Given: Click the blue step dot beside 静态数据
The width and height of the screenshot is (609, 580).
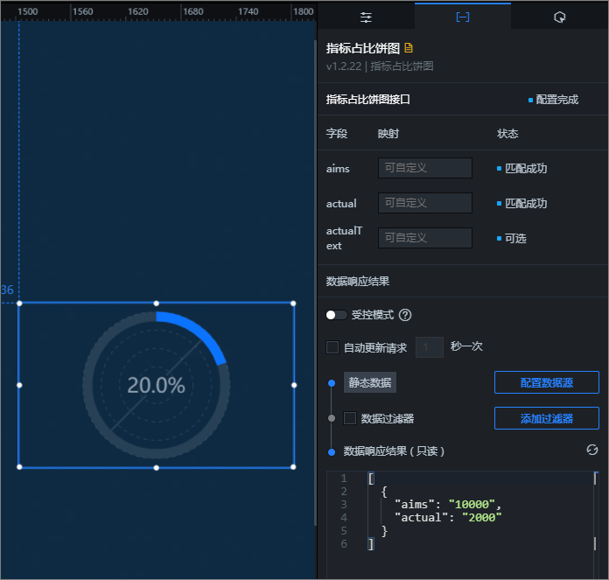Looking at the screenshot, I should coord(332,383).
